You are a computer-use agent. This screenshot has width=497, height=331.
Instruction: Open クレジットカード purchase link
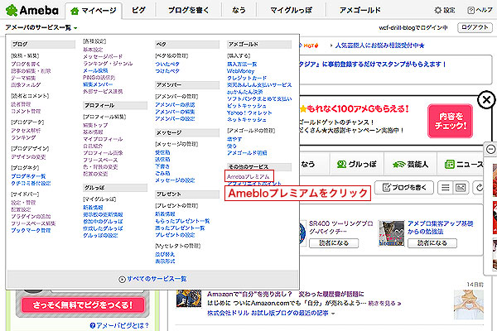coord(247,78)
